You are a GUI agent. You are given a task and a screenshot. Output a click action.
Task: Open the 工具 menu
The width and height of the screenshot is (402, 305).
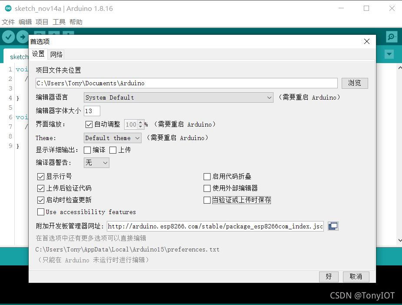tap(59, 22)
